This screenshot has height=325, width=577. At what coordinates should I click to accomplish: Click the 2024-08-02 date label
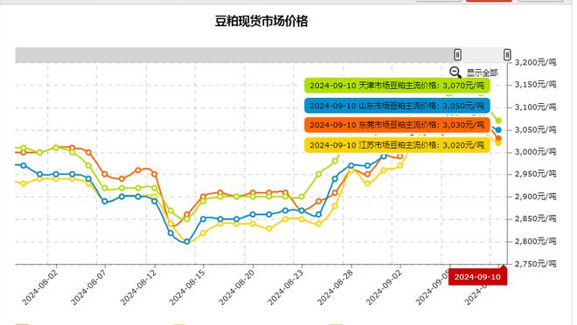pos(39,287)
